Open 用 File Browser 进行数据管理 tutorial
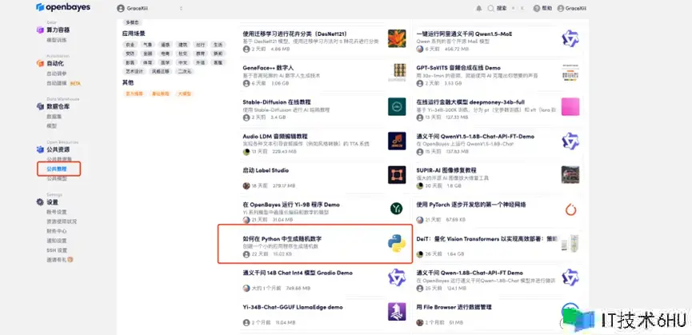This screenshot has height=335, width=692. (x=454, y=307)
